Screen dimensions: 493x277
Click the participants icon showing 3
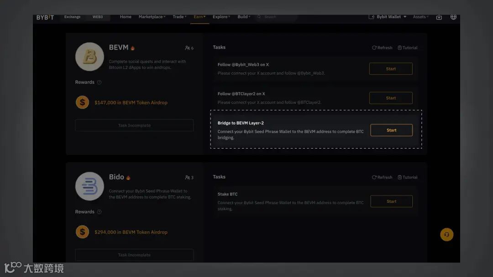pyautogui.click(x=188, y=178)
